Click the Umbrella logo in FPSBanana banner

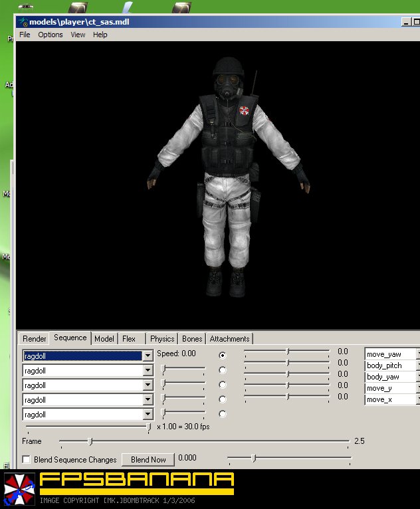click(19, 489)
